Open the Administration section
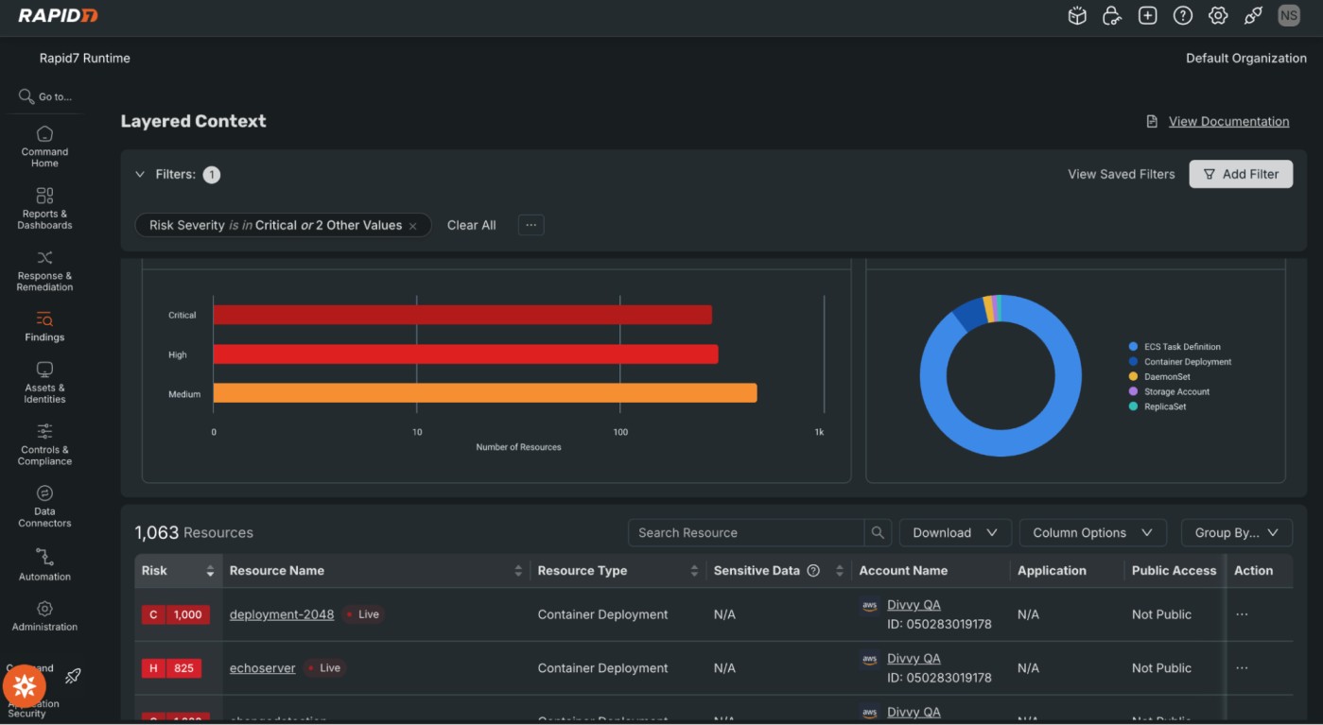Screen dimensions: 1323x725 pos(44,618)
